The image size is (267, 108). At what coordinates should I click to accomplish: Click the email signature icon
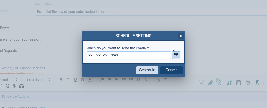[x=220, y=82]
